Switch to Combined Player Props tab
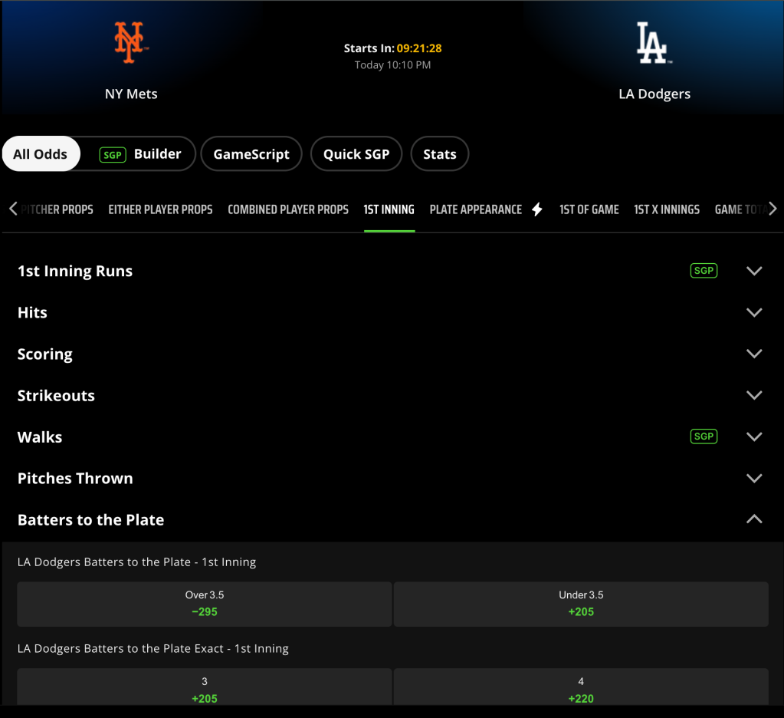Screen dimensions: 784x718 point(288,209)
